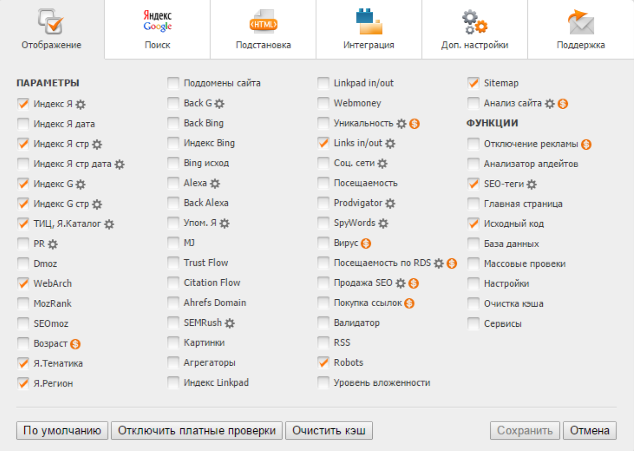634x451 pixels.
Task: Go to Доп. настройки tab
Action: [x=475, y=29]
